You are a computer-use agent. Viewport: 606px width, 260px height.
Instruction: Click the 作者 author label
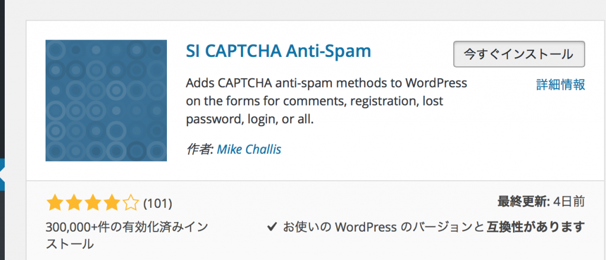(199, 149)
